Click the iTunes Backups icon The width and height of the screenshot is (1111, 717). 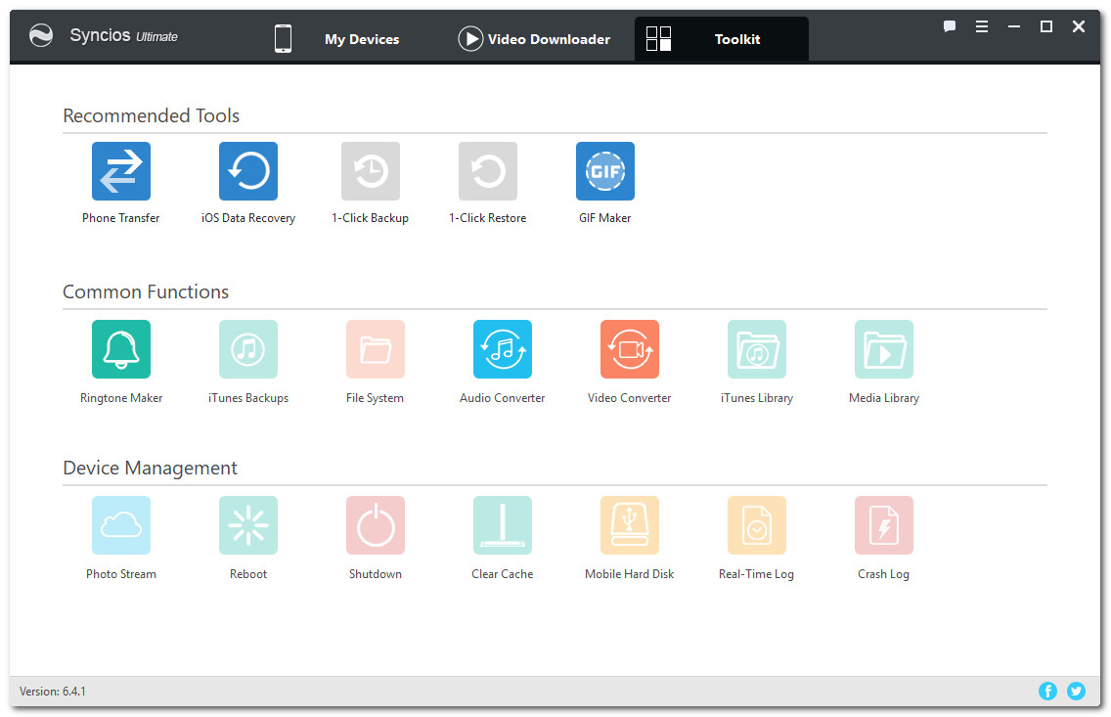coord(248,348)
